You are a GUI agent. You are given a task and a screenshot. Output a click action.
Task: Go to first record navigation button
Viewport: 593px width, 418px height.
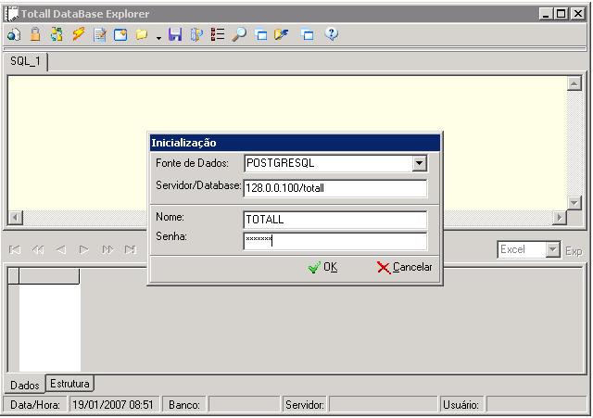[x=15, y=249]
